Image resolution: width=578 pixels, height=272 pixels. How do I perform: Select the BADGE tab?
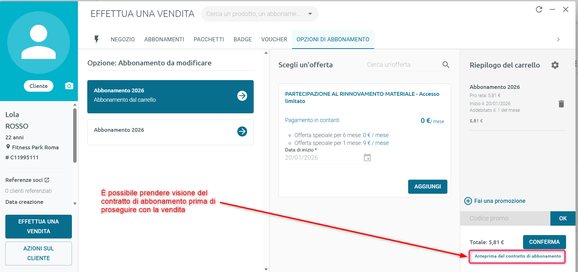[243, 39]
